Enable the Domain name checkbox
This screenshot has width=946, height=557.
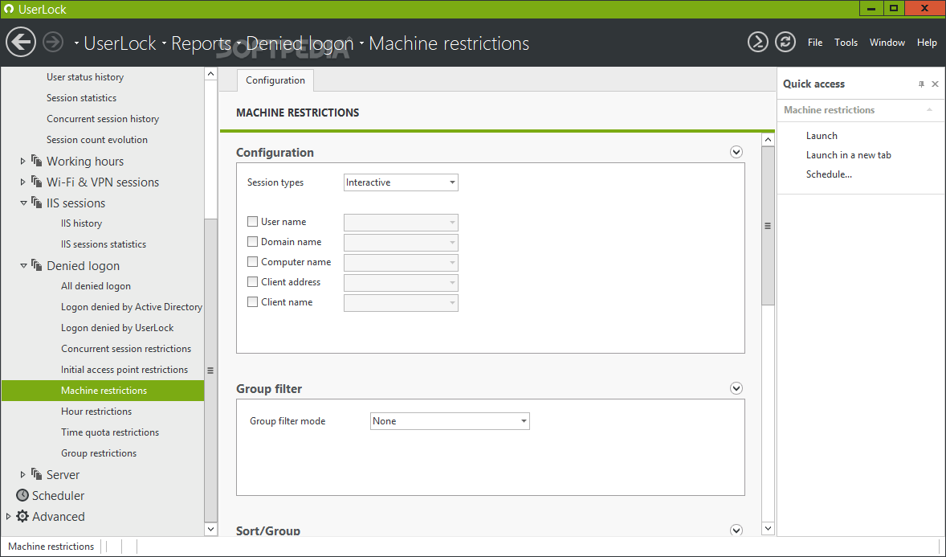tap(253, 242)
